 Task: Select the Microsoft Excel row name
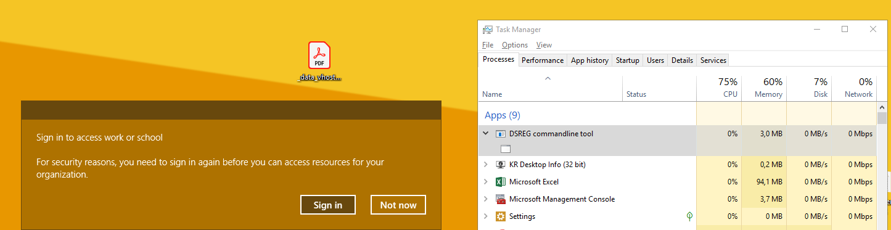pos(534,182)
